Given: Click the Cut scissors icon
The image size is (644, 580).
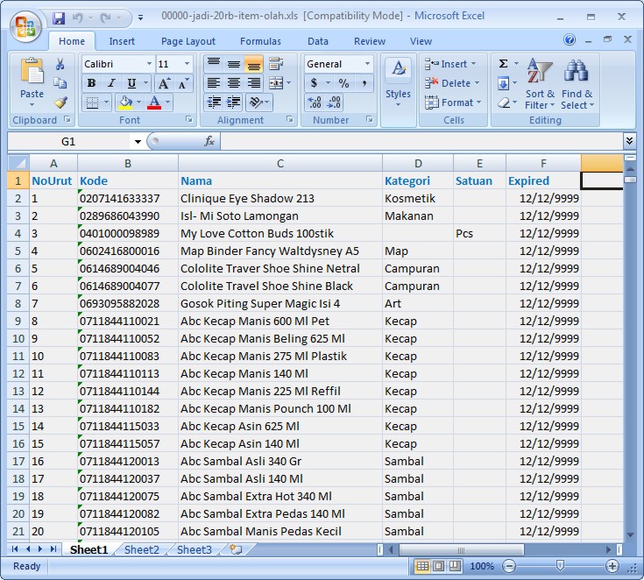Looking at the screenshot, I should tap(60, 64).
